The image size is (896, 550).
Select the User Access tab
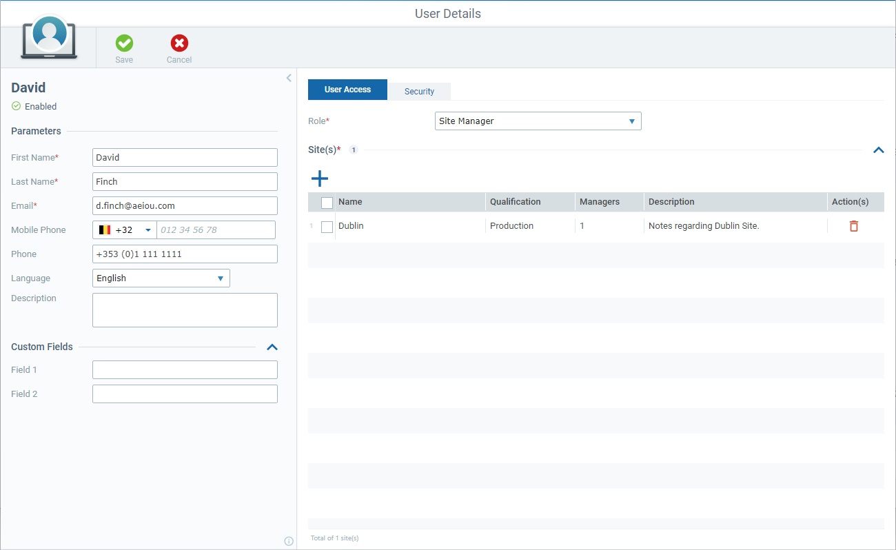coord(347,90)
